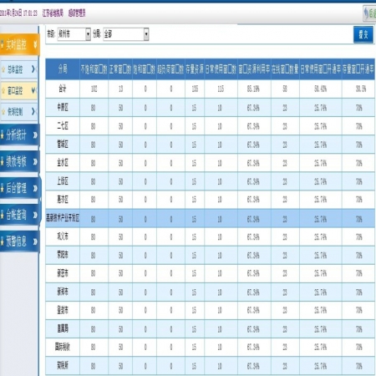Viewport: 376px width, 376px height.
Task: Collapse the orange 实时监控 section chevron
Action: [x=35, y=44]
